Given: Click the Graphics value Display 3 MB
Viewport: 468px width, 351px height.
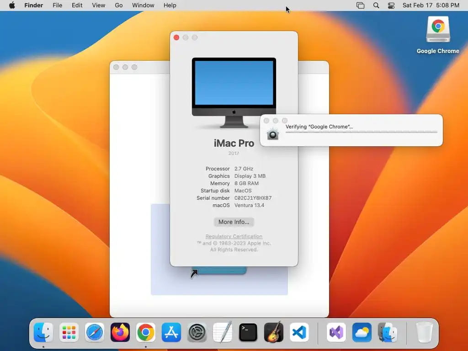Looking at the screenshot, I should [250, 176].
